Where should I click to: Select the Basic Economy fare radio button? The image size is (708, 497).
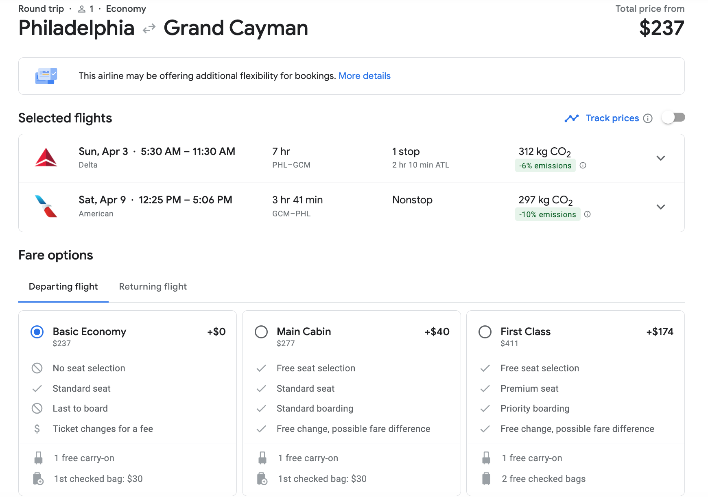click(37, 332)
